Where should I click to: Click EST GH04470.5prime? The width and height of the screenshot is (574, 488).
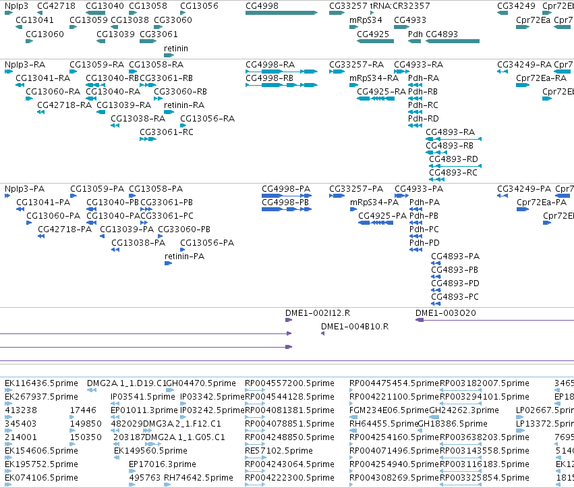pos(201,383)
